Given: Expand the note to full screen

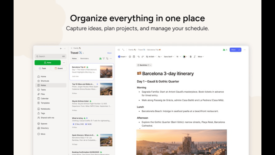Looking at the screenshot, I should [x=123, y=50].
